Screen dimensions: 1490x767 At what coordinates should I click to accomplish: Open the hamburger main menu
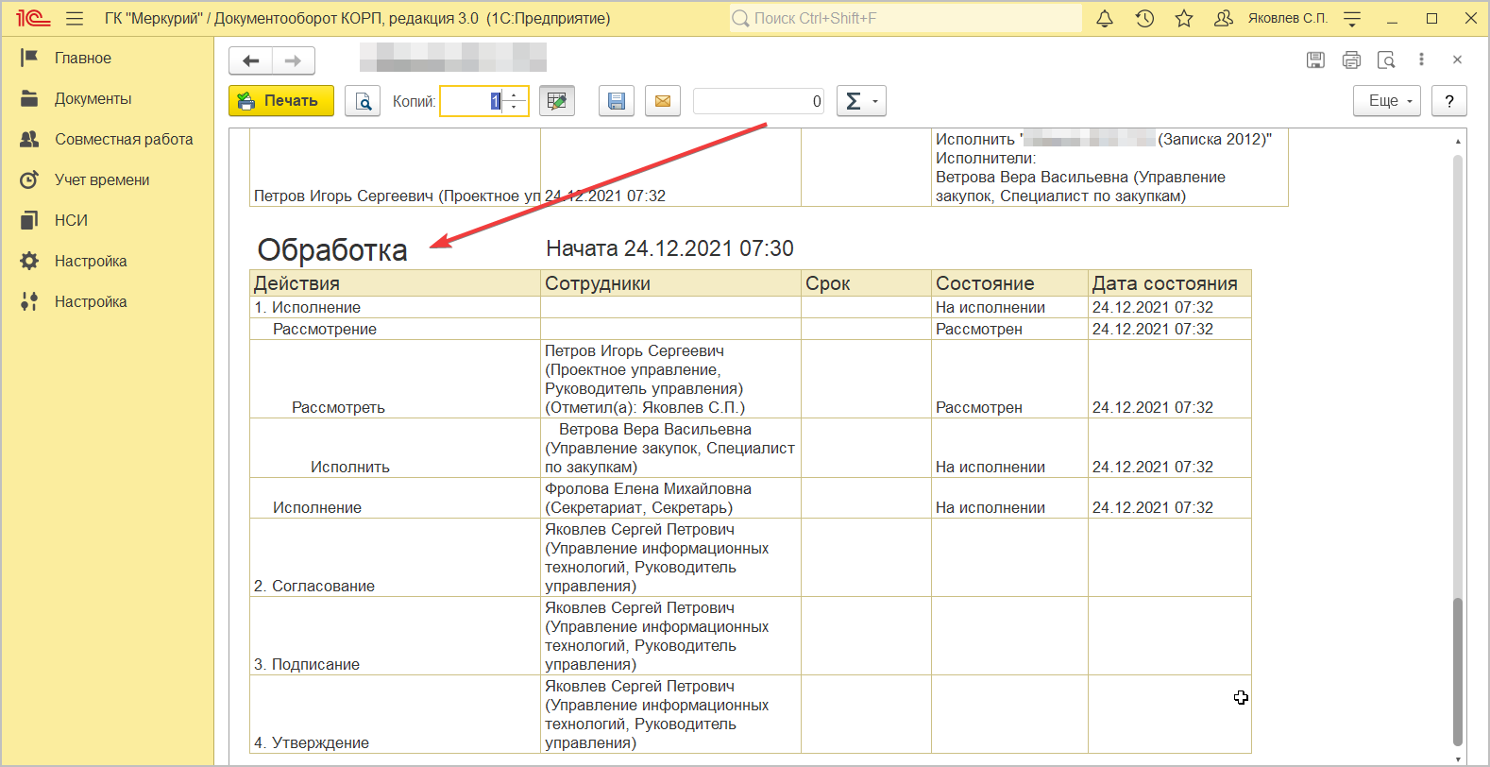(75, 19)
